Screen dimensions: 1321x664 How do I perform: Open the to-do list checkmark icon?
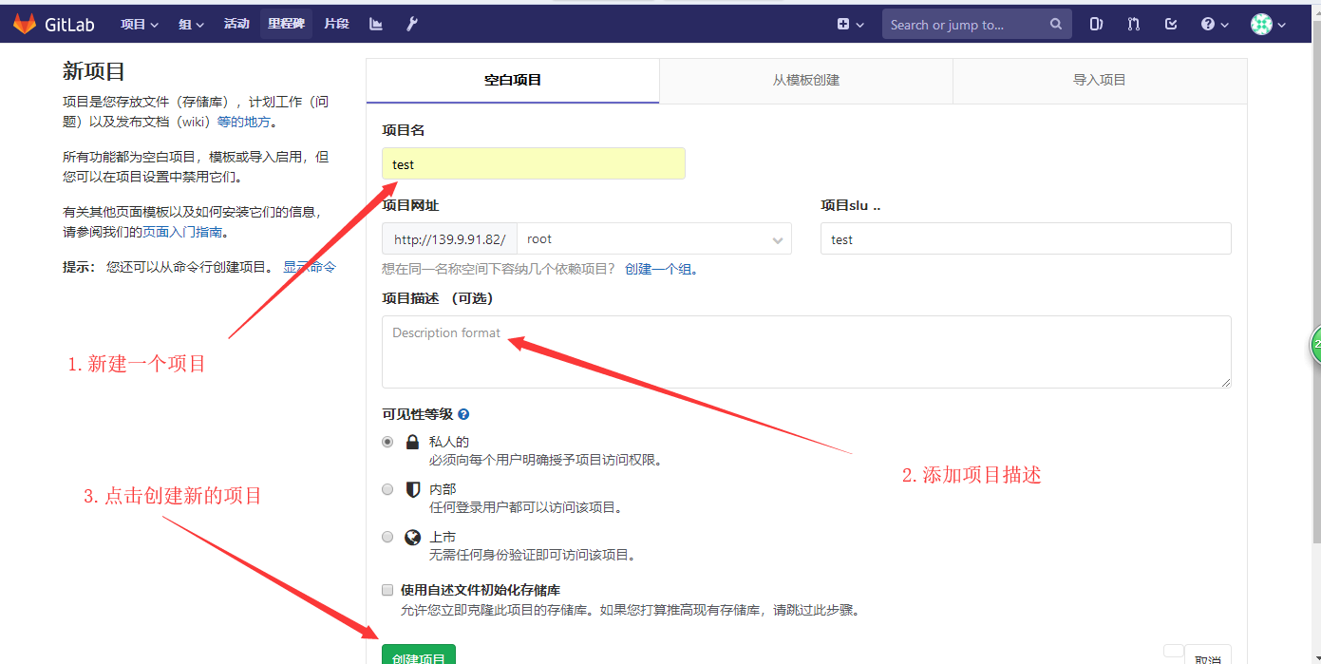pos(1171,25)
